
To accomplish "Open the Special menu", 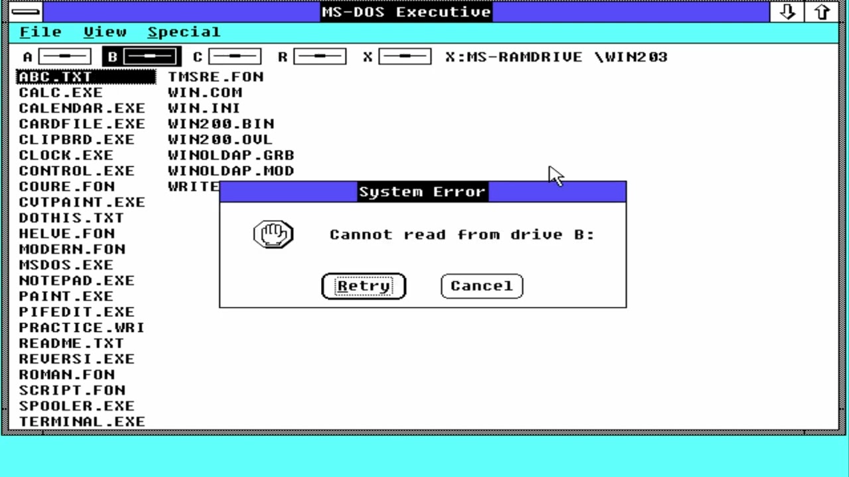I will (x=184, y=32).
